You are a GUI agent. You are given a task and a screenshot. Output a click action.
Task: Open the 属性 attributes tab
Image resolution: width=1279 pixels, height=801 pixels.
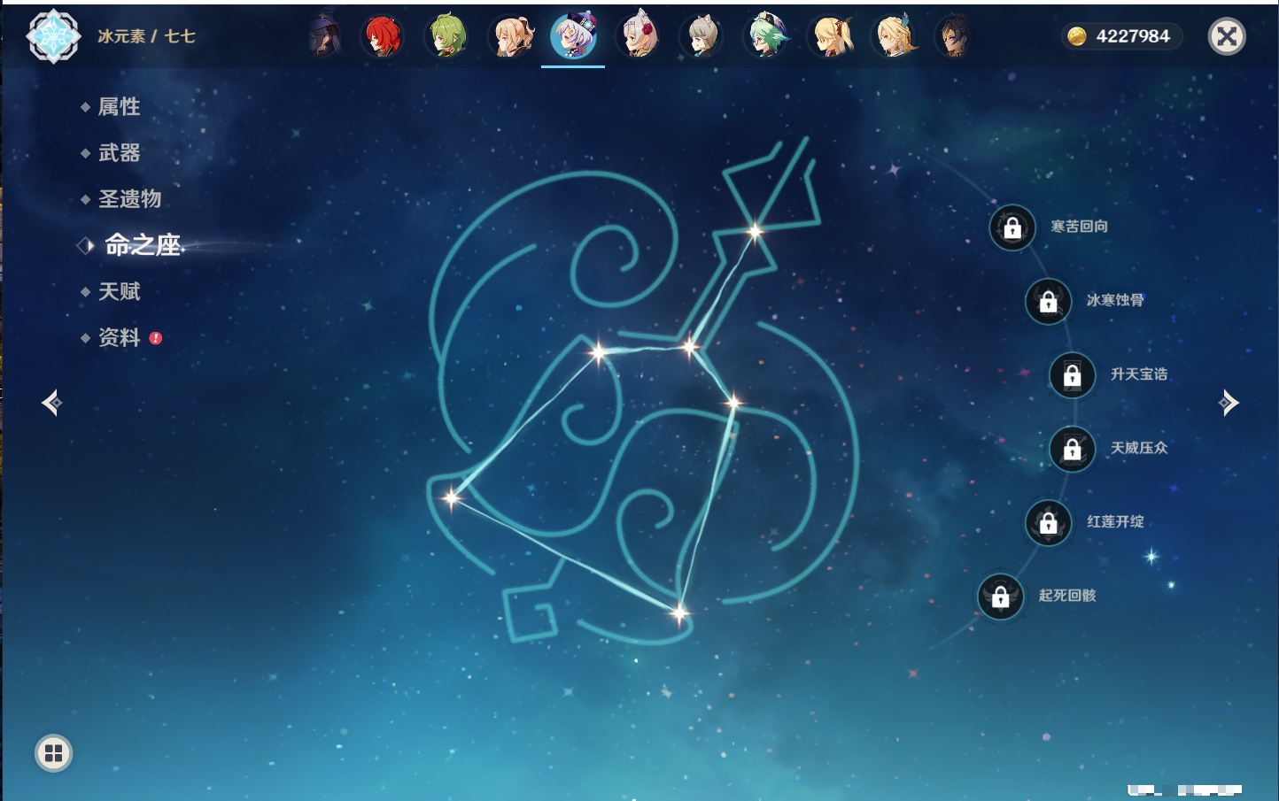click(x=119, y=107)
